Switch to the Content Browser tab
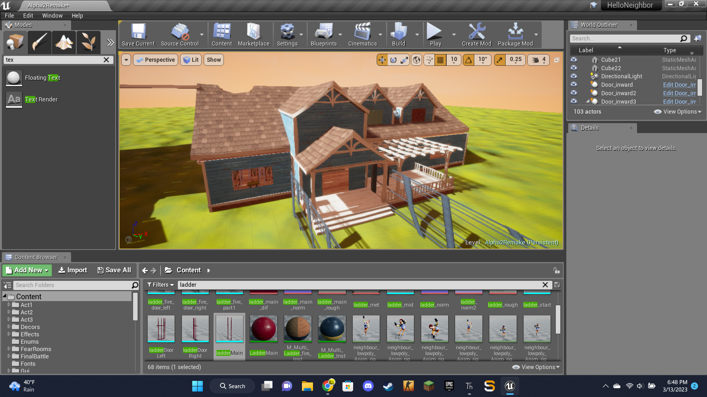707x397 pixels. tap(36, 257)
